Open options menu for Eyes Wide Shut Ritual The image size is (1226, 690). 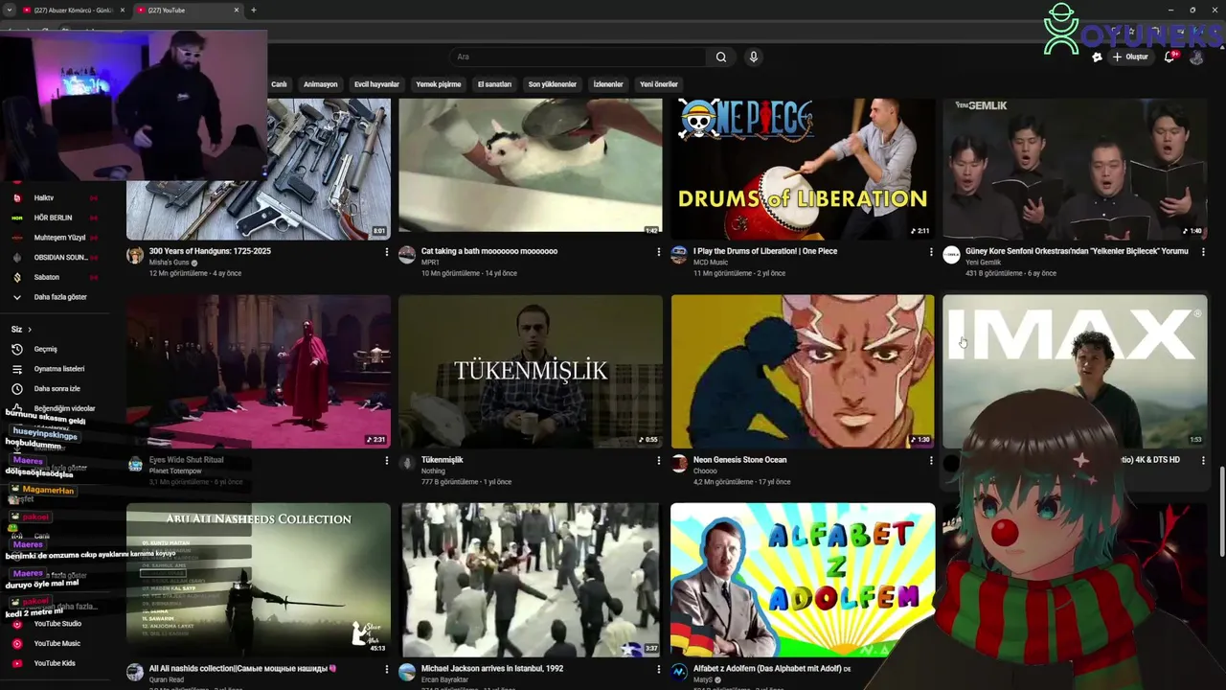387,461
